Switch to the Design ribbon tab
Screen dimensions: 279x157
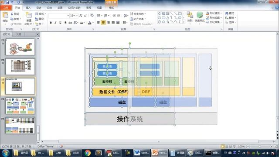pyautogui.click(x=39, y=8)
